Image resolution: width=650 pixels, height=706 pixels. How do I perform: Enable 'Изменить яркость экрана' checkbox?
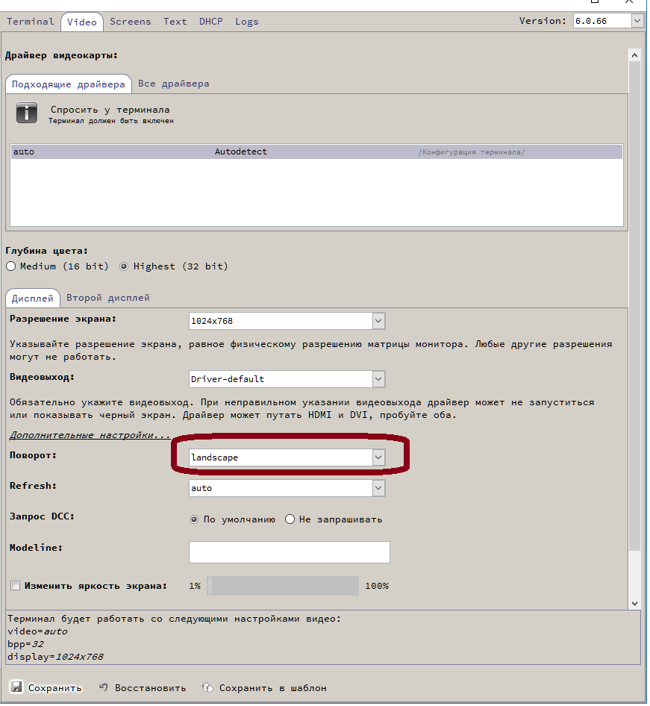click(15, 586)
